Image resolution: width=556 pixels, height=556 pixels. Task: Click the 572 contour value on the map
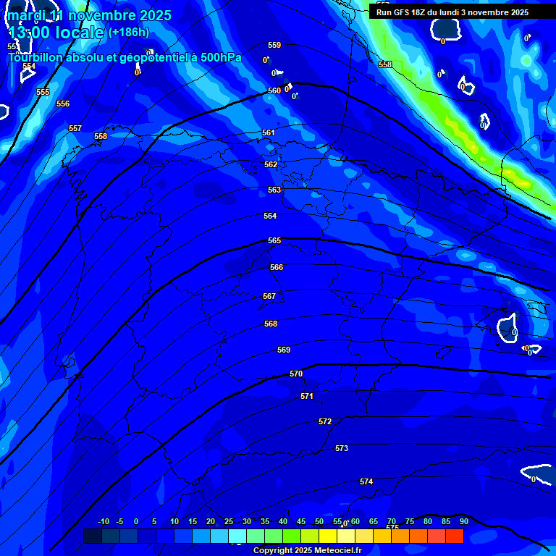[325, 421]
